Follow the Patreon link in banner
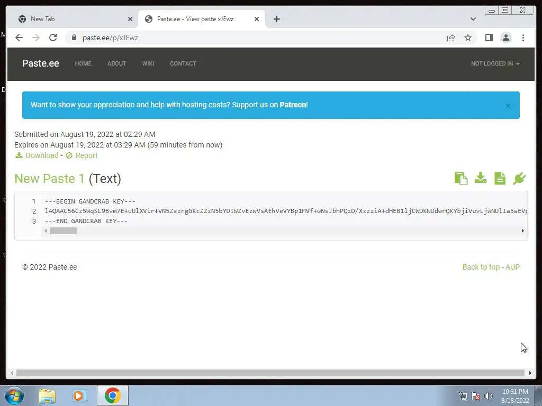 [293, 105]
